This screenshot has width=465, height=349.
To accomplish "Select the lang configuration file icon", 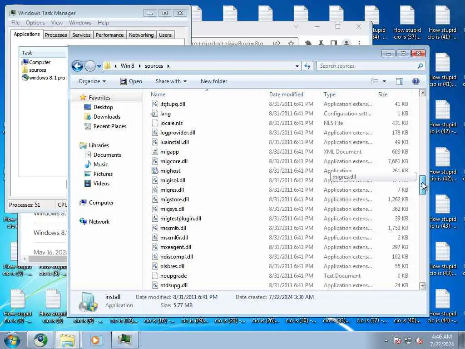I will point(155,113).
